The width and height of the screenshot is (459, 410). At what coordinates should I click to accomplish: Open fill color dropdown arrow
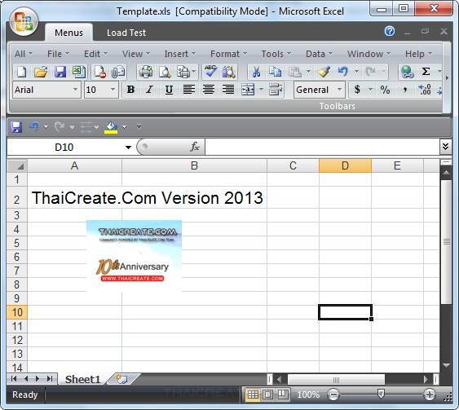click(125, 127)
